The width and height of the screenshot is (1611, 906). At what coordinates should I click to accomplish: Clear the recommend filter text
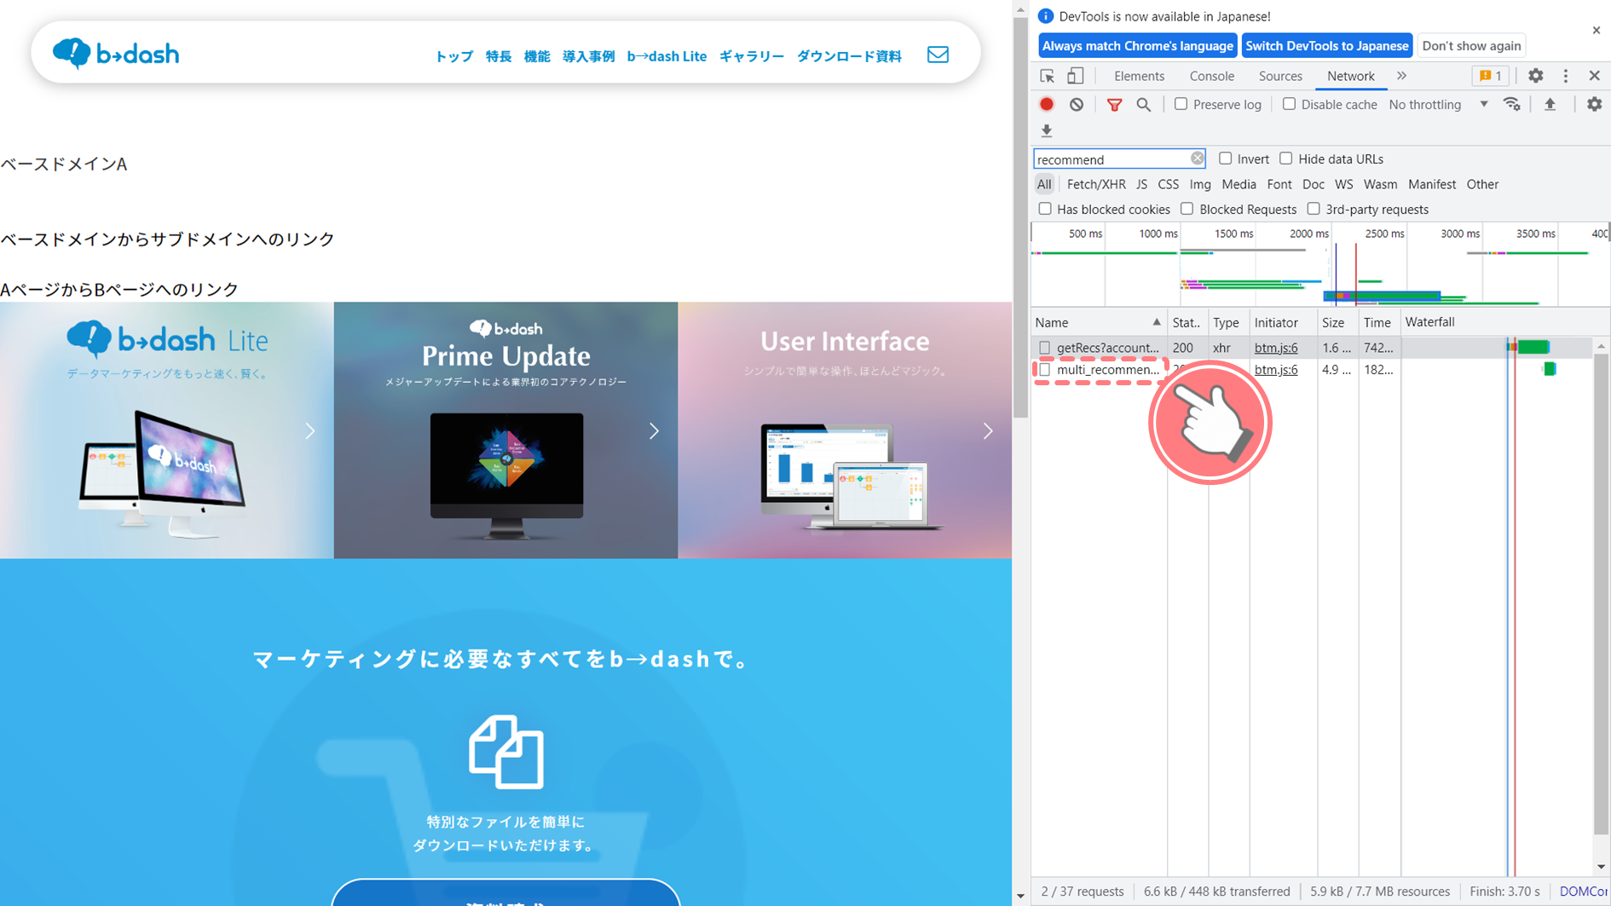pos(1197,159)
